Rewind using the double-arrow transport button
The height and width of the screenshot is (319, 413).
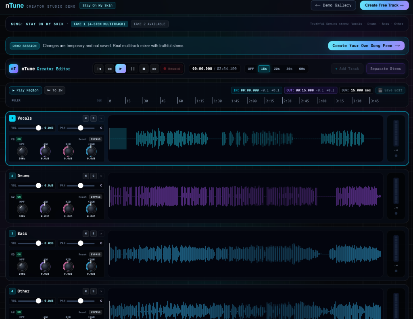(110, 68)
